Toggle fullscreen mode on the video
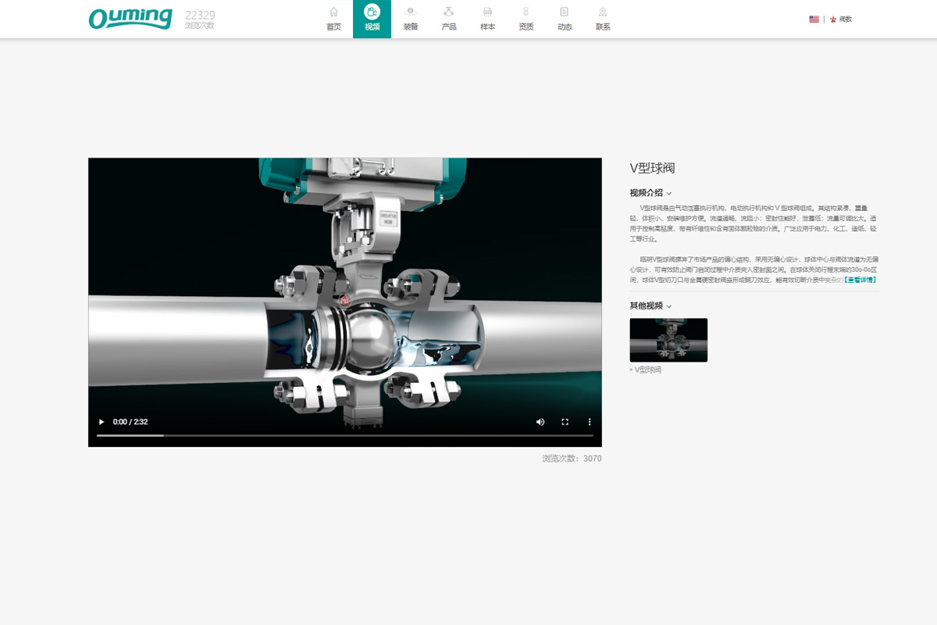The width and height of the screenshot is (937, 625). pos(565,422)
